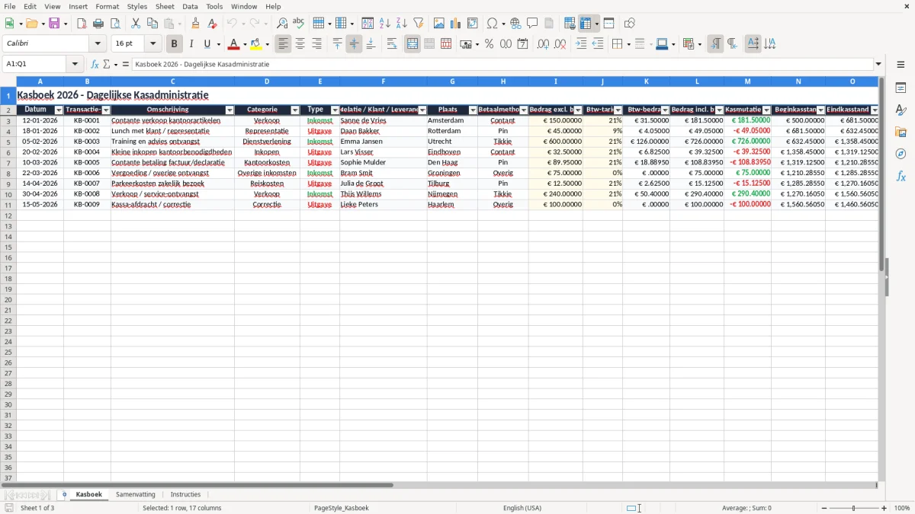Viewport: 915px width, 514px height.
Task: Click the Select Function sum button
Action: click(107, 64)
